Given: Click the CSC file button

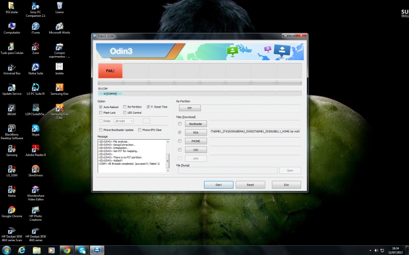Looking at the screenshot, I should [x=196, y=150].
